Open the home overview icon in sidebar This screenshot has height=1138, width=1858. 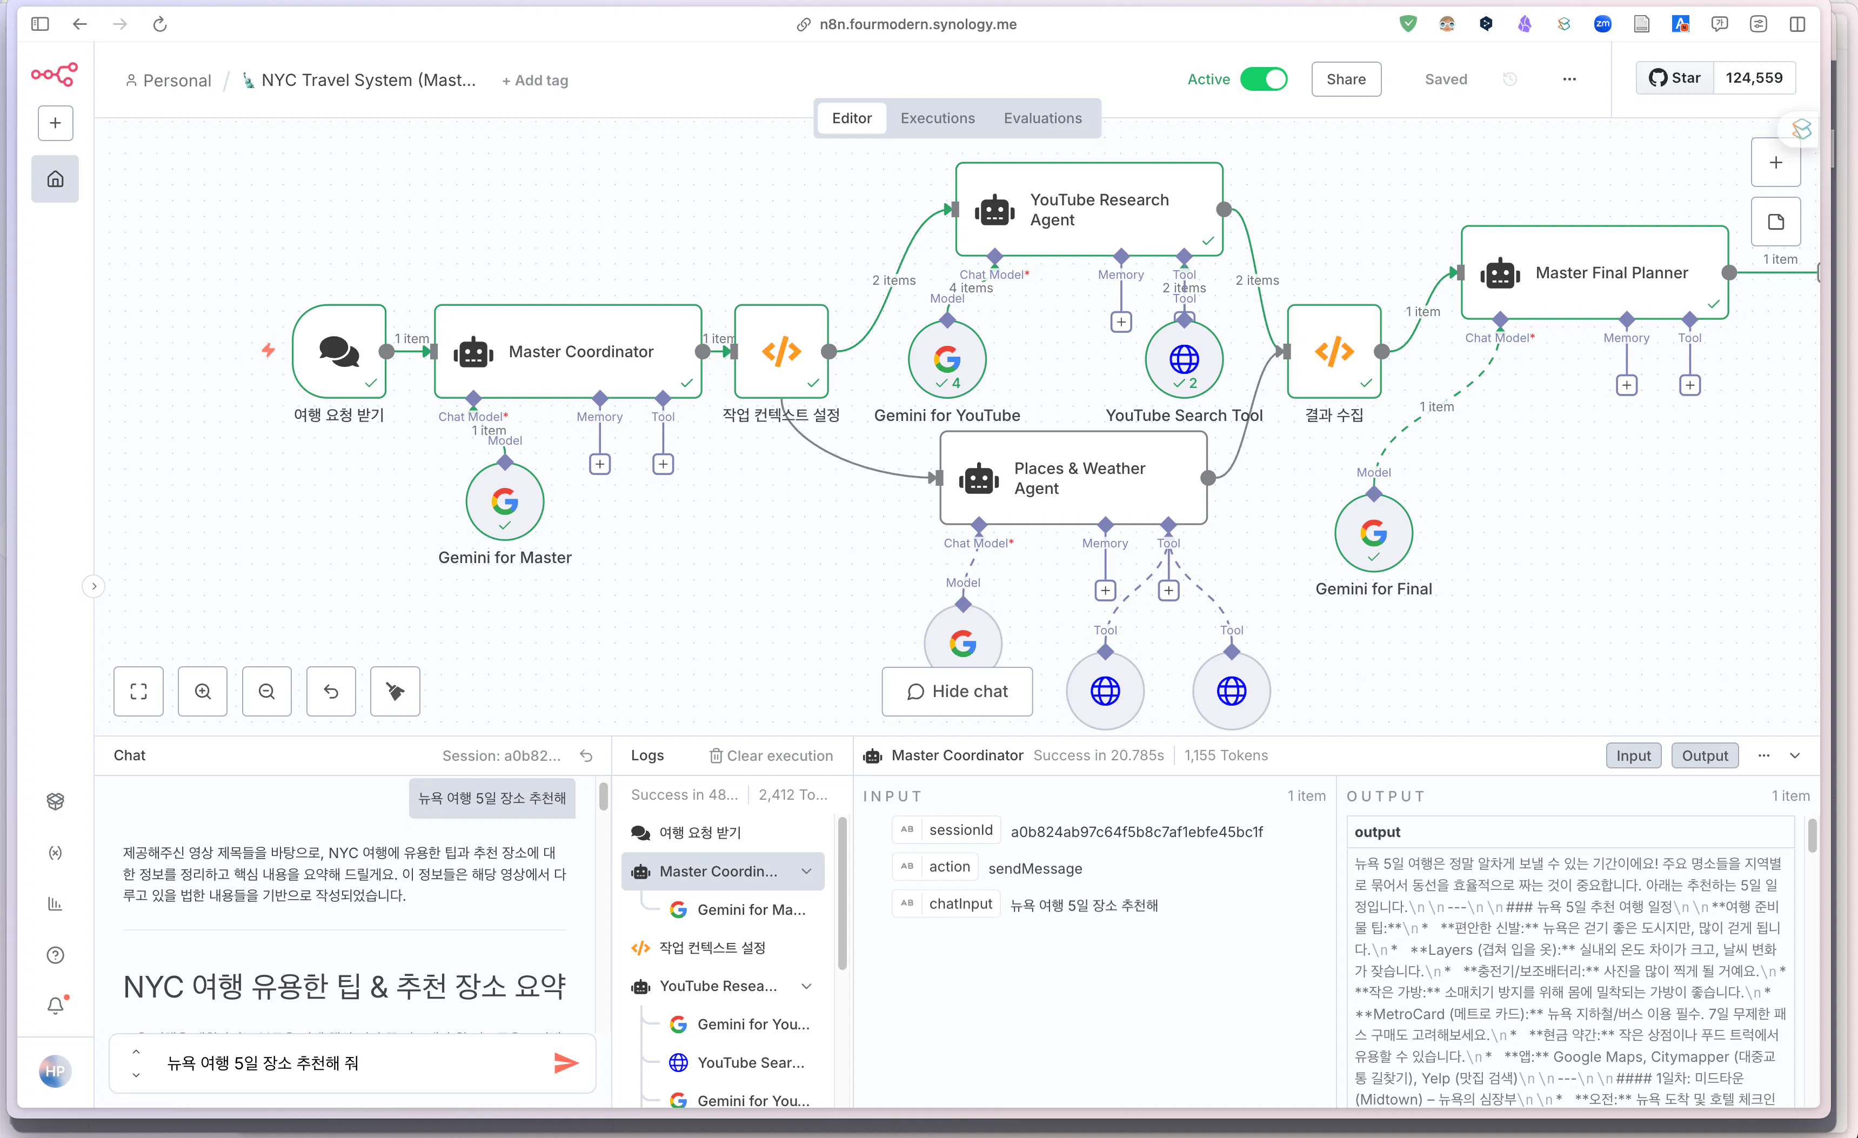55,179
